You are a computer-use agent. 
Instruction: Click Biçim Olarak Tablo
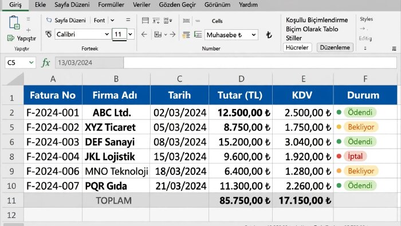pos(312,29)
